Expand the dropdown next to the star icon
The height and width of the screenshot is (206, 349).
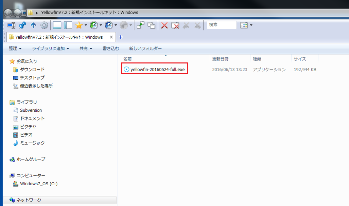tap(86, 25)
